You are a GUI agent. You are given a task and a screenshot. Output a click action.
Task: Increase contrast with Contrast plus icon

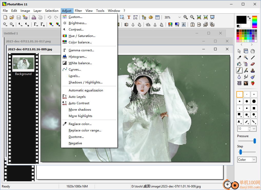(27, 24)
